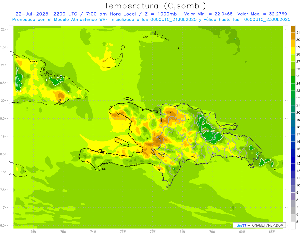This screenshot has height=235, width=305.
Task: Click the valid-until time "0600UTC_23JUL2025"
Action: point(267,20)
